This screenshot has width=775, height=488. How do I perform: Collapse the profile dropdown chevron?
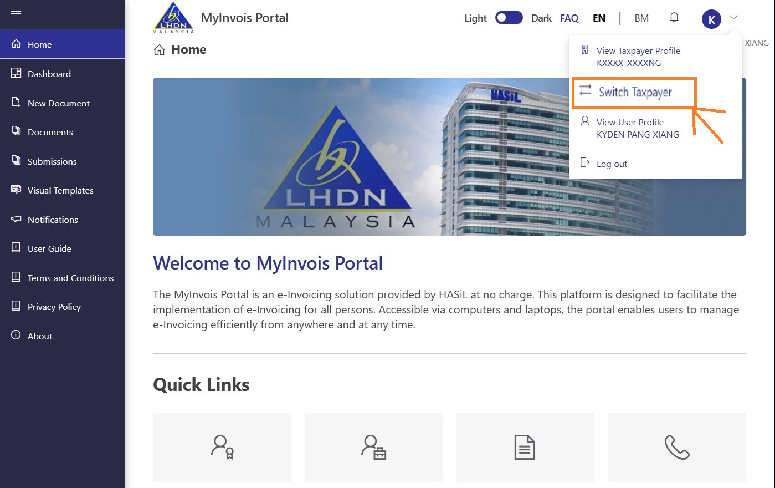coord(733,18)
